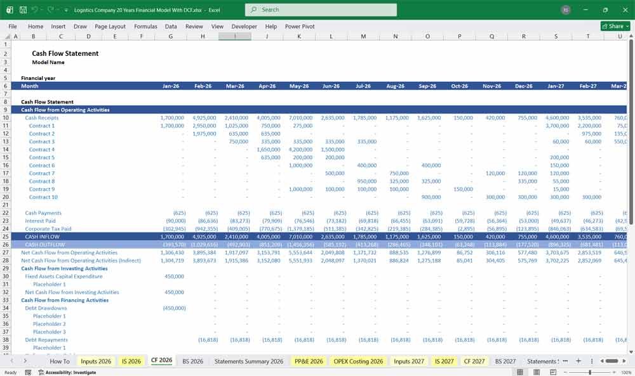Click the Excel app icon in title bar
This screenshot has height=376, width=635.
[10, 10]
